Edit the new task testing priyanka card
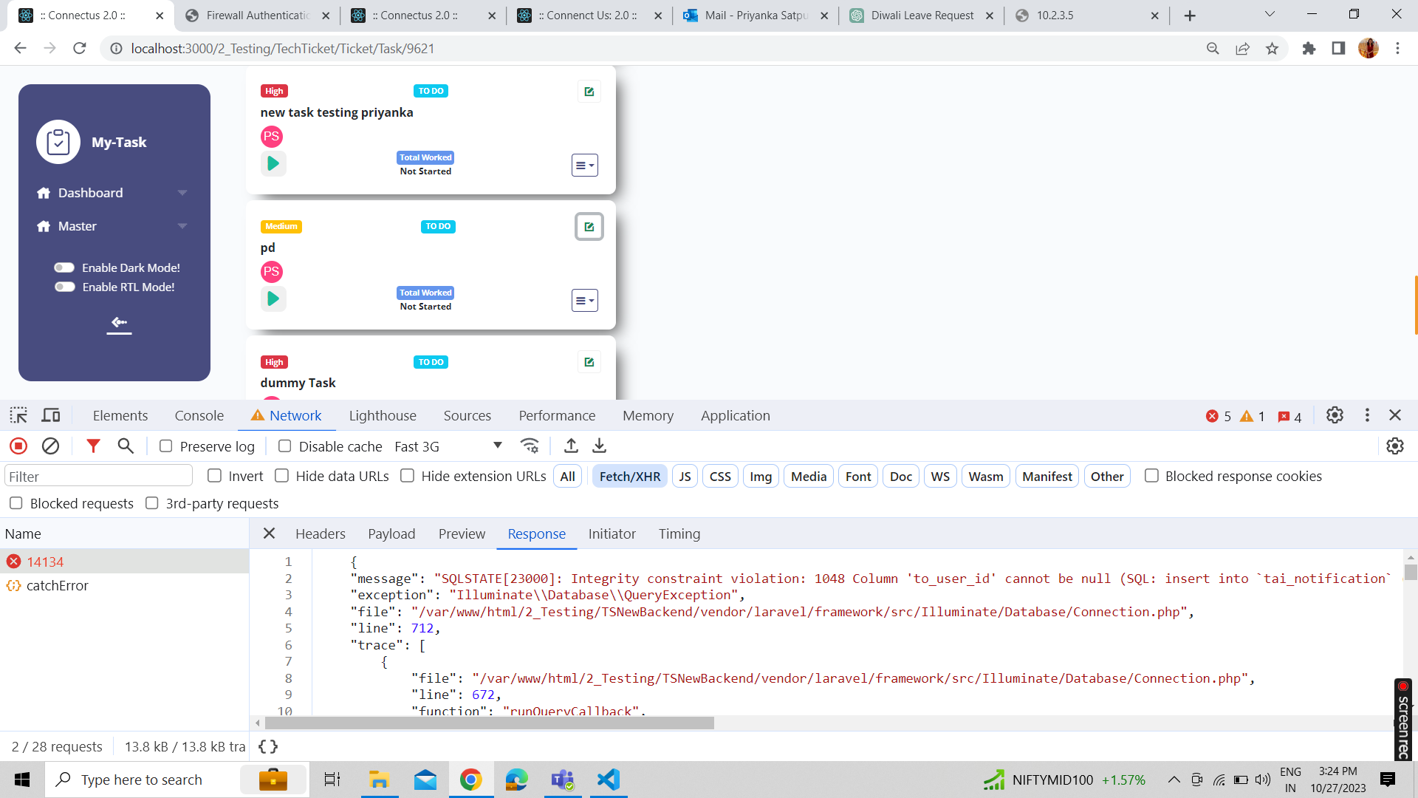The height and width of the screenshot is (798, 1418). [589, 92]
